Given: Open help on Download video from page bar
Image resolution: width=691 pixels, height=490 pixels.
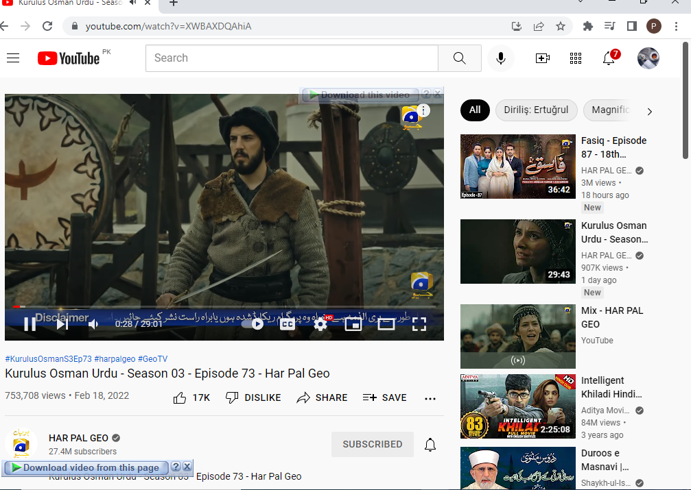Looking at the screenshot, I should 176,467.
